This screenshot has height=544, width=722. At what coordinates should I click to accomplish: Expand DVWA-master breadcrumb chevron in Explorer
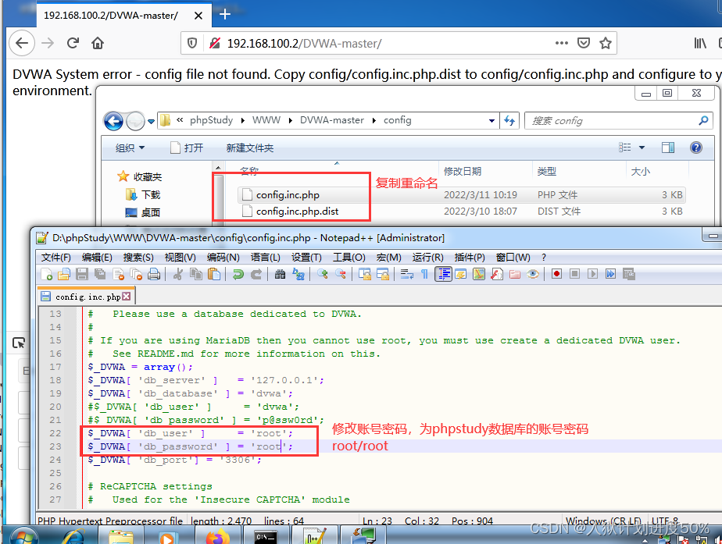tap(374, 120)
